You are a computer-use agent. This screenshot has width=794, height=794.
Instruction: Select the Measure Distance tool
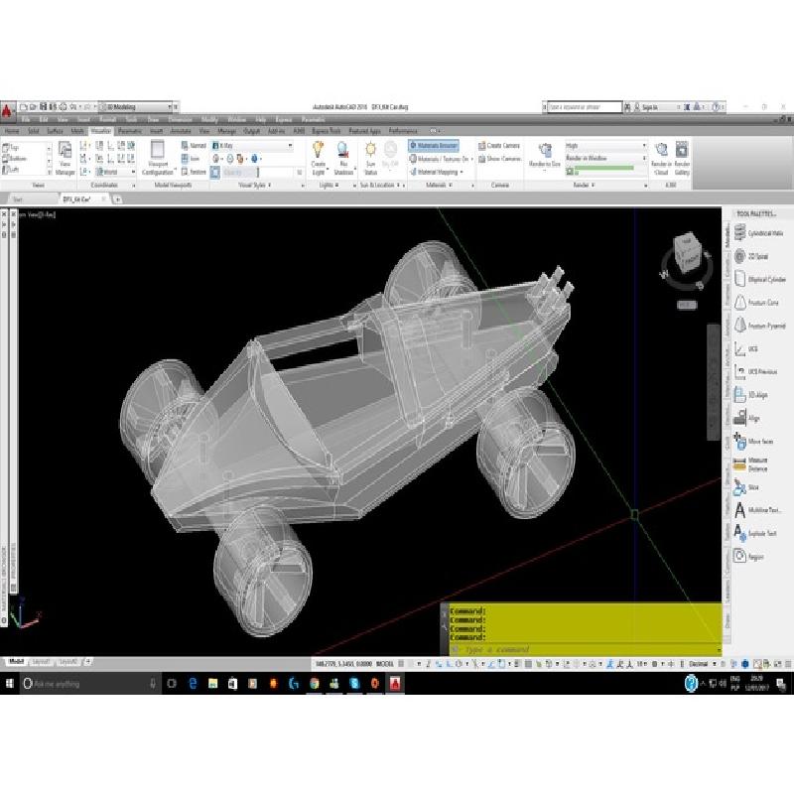(751, 464)
